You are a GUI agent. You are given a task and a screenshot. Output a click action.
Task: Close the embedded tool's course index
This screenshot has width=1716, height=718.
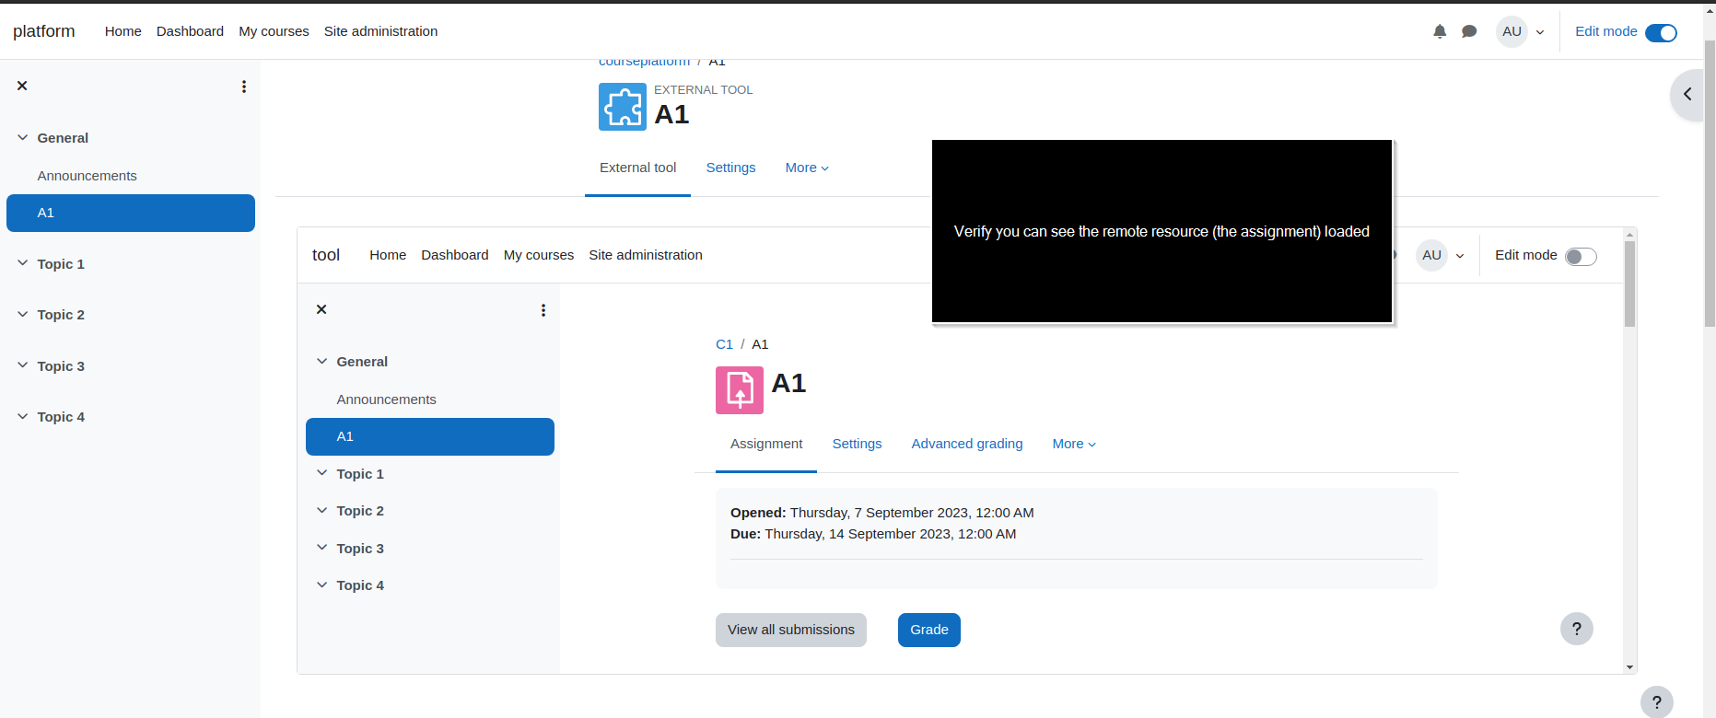tap(321, 309)
